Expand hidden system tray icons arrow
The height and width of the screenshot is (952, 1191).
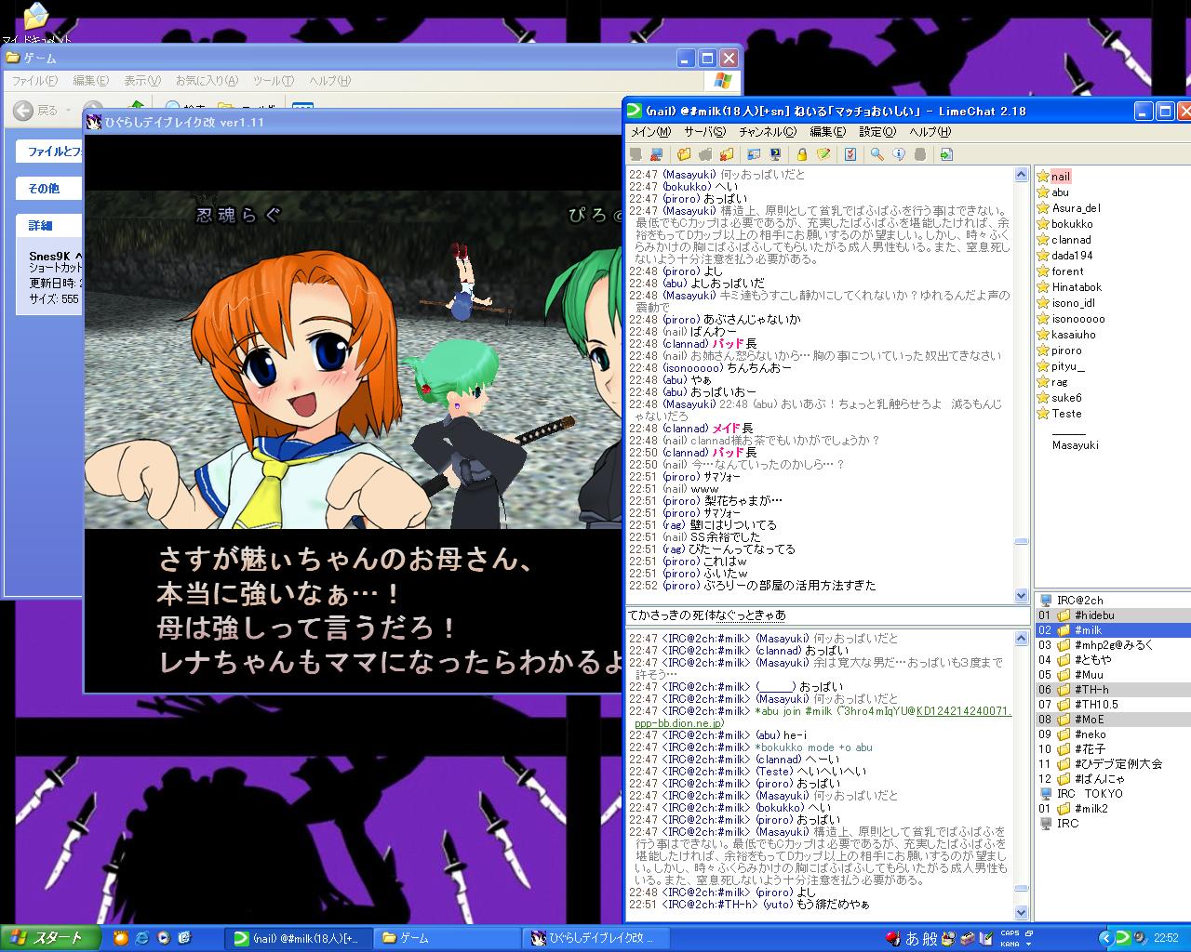point(1105,937)
